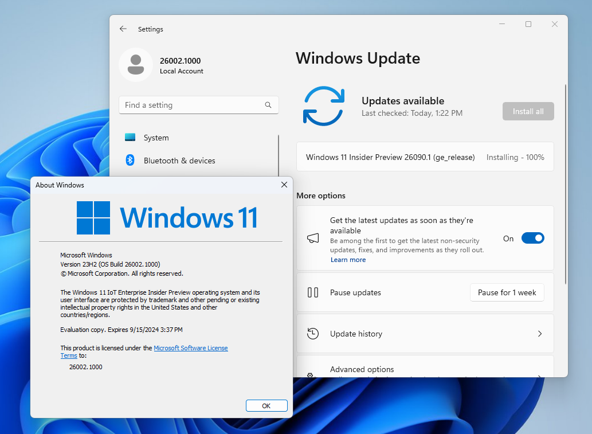592x434 pixels.
Task: Click the Windows Update page title
Action: tap(358, 58)
